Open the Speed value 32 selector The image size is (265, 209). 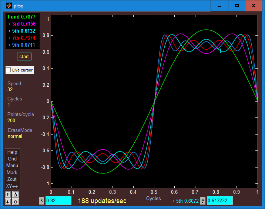point(10,90)
